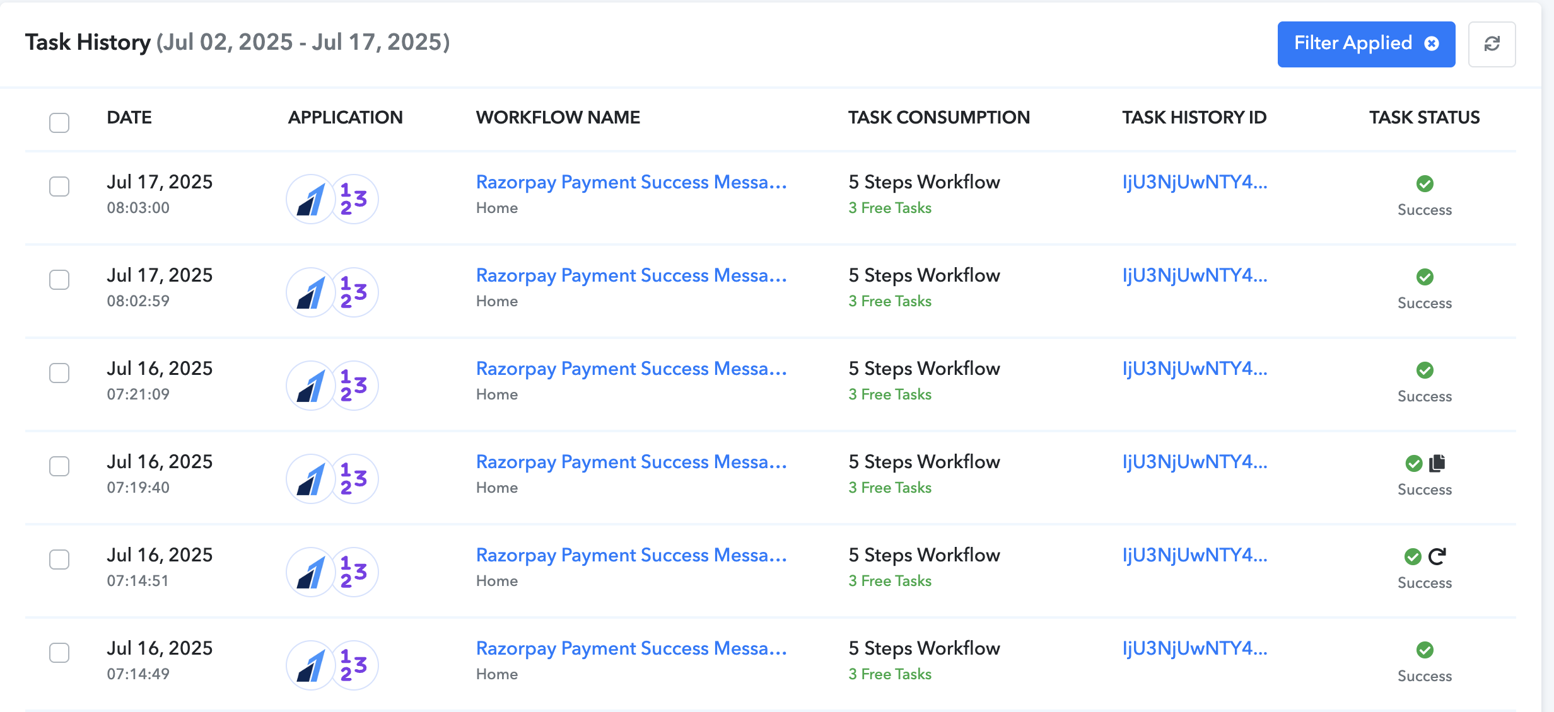This screenshot has width=1554, height=712.
Task: Click the green success checkmark in the 07:21:09 row
Action: coord(1425,370)
